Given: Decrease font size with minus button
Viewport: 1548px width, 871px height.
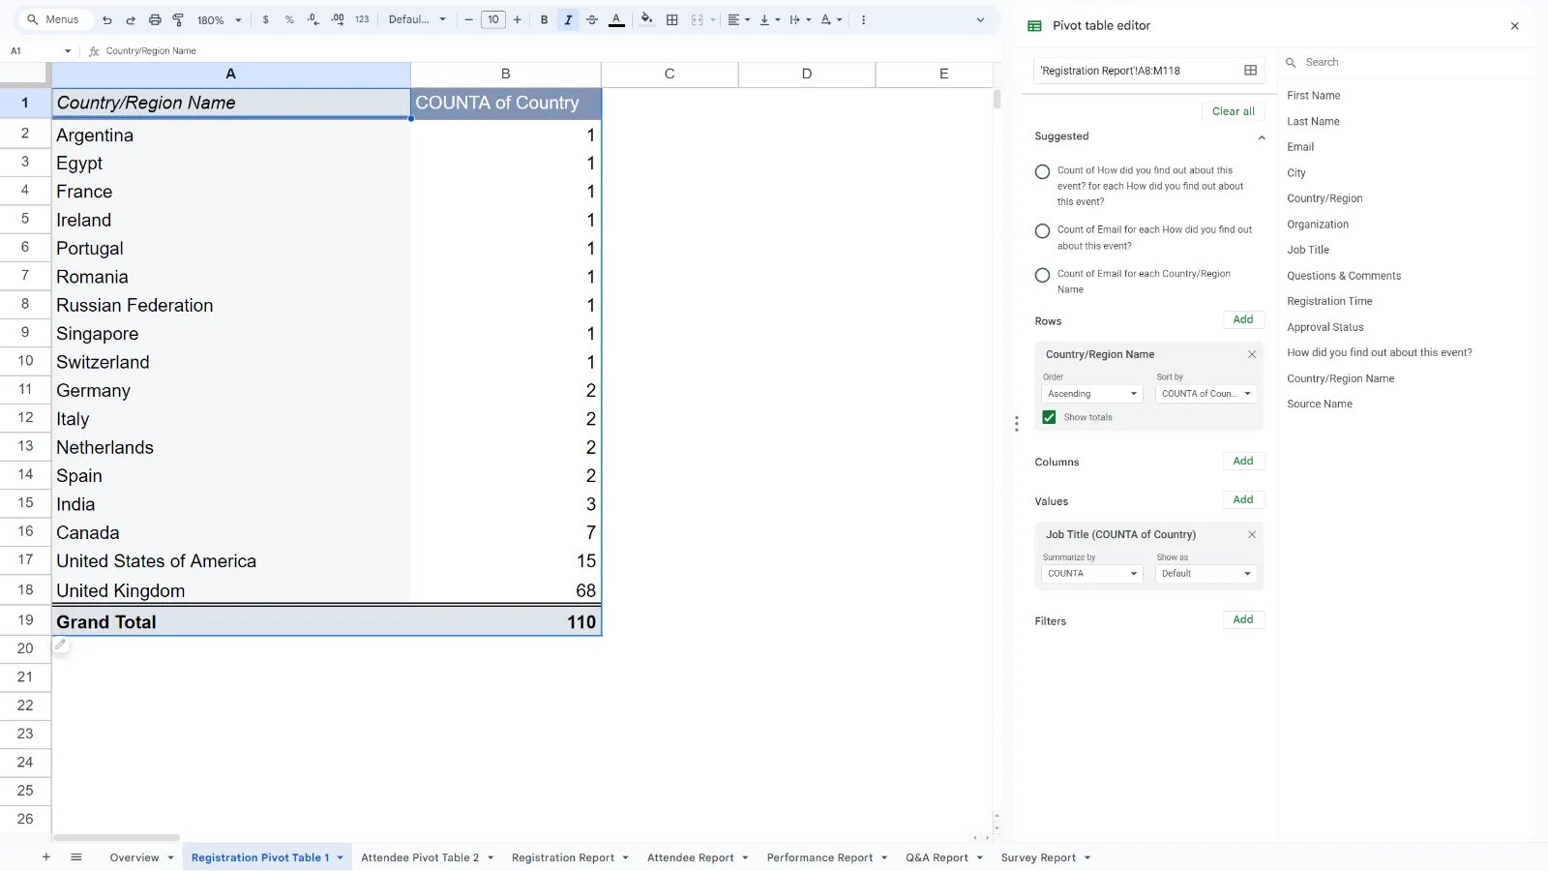Looking at the screenshot, I should [468, 19].
